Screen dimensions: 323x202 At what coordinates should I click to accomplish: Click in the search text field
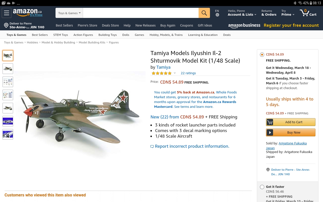141,13
